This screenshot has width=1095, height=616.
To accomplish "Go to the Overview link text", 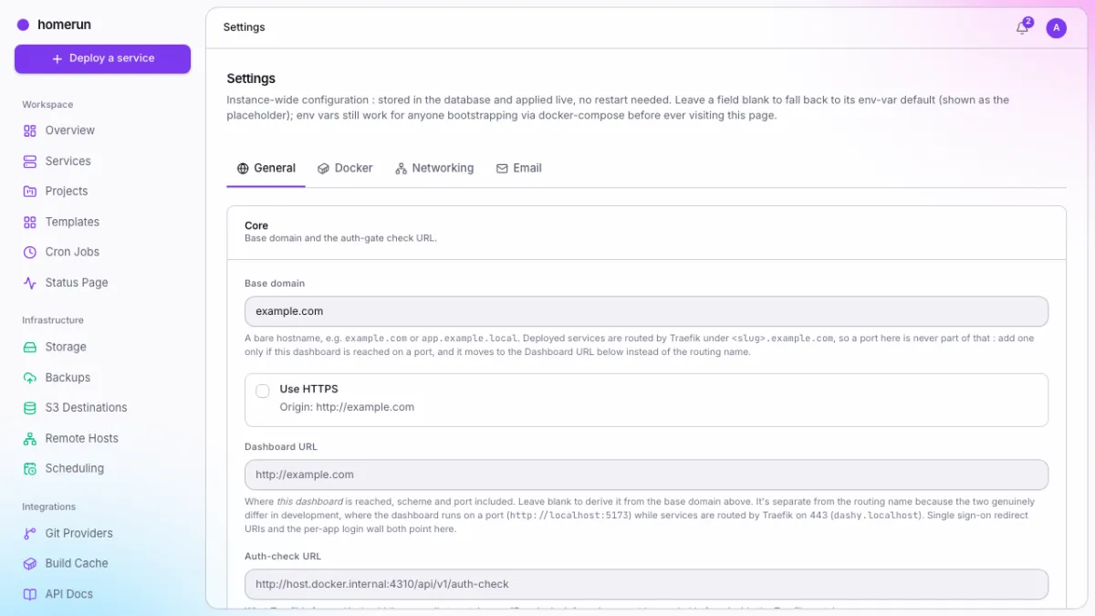I will (x=70, y=131).
